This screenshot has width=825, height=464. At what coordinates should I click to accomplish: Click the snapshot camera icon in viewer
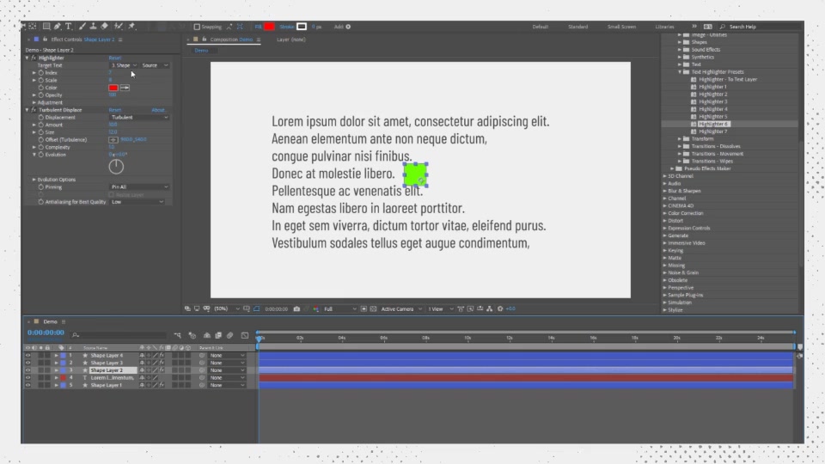(x=296, y=308)
